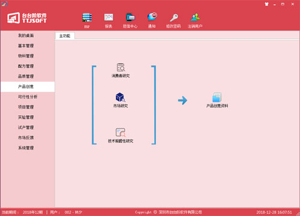This screenshot has width=300, height=216.
Task: Click the 深圳市台台阶软件有限公司 copyright text
Action: 180,212
